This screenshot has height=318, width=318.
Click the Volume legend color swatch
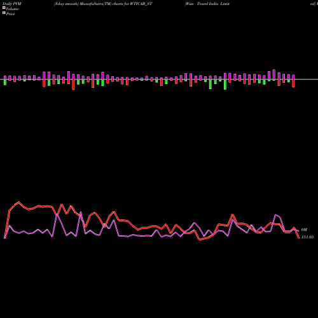point(4,8)
